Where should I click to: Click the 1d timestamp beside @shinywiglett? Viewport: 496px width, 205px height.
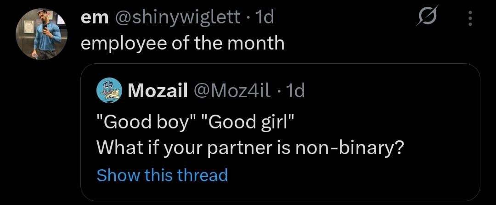[x=264, y=18]
